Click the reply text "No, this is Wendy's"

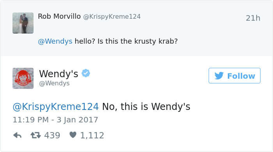(146, 106)
